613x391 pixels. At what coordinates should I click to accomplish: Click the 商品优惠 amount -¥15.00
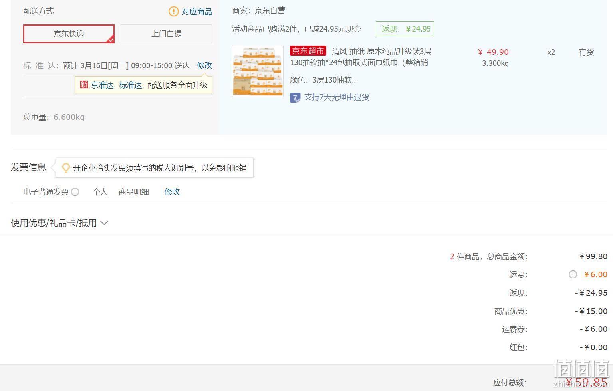[x=591, y=311]
